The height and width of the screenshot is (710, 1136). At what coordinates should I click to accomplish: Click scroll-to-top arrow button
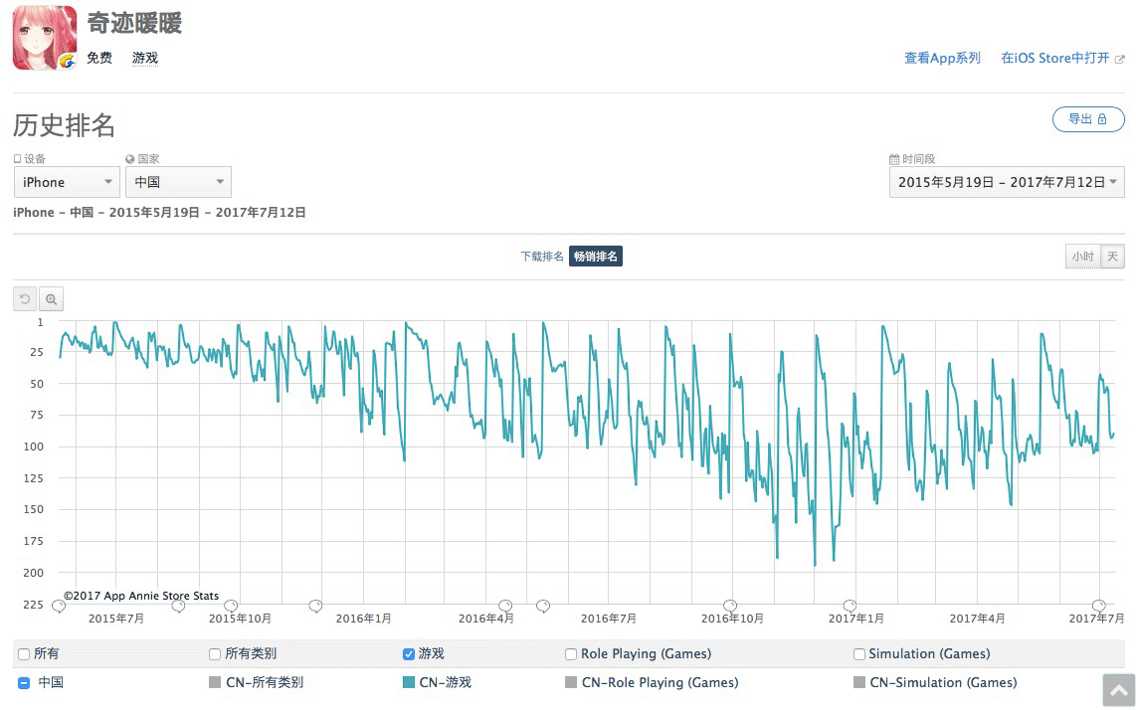1119,689
